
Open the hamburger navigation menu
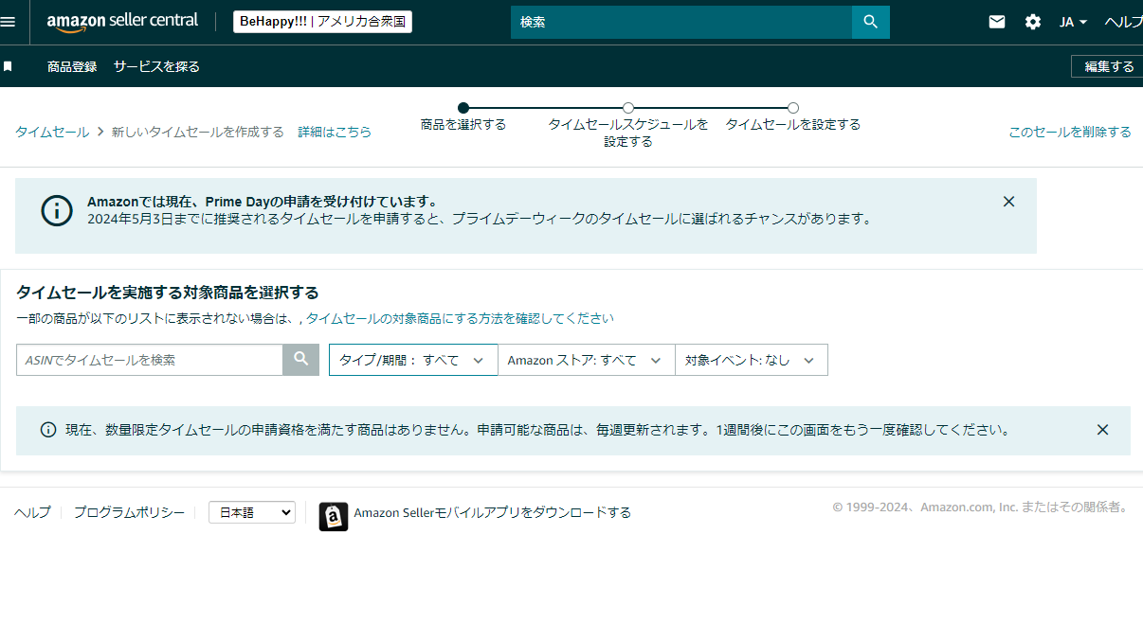(x=8, y=22)
